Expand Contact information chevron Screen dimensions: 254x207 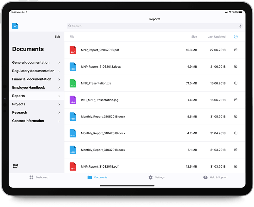tap(59, 121)
